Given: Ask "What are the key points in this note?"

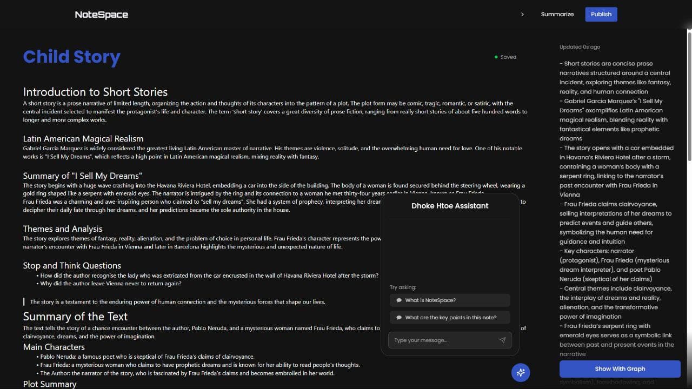Looking at the screenshot, I should pos(450,317).
